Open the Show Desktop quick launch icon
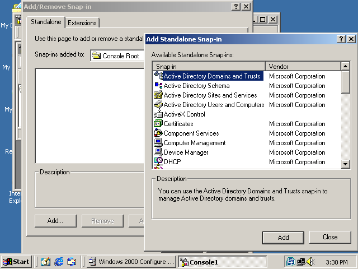Image resolution: width=358 pixels, height=269 pixels. coord(46,262)
